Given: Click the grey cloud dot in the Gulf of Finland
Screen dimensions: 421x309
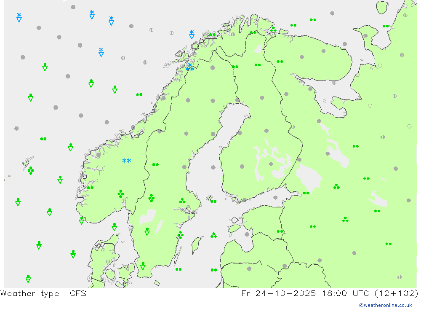Looking at the screenshot, I should click(275, 197).
